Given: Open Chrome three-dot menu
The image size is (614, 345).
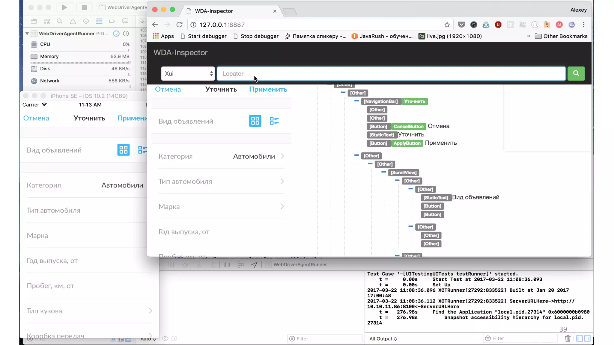Looking at the screenshot, I should click(x=583, y=25).
